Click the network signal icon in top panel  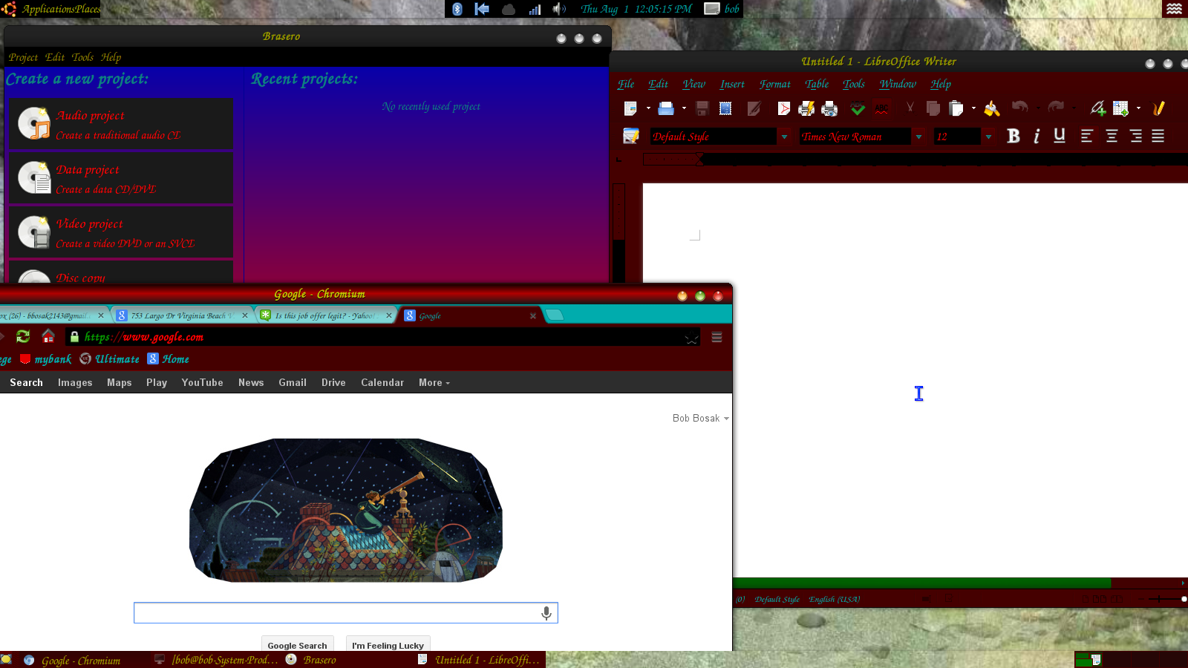pyautogui.click(x=535, y=9)
